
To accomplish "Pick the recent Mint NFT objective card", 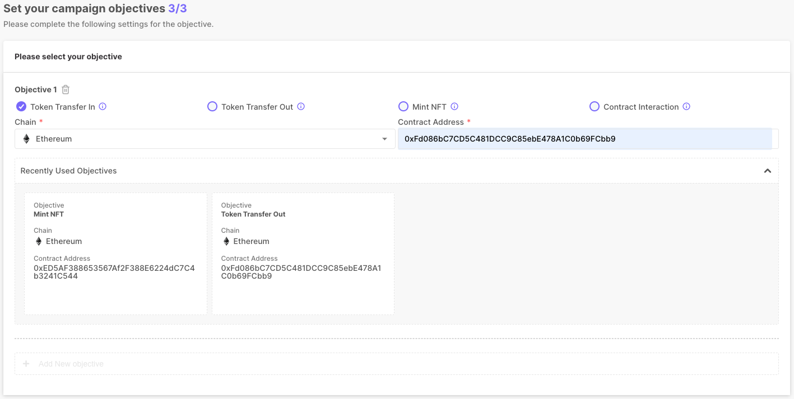I will [x=115, y=254].
